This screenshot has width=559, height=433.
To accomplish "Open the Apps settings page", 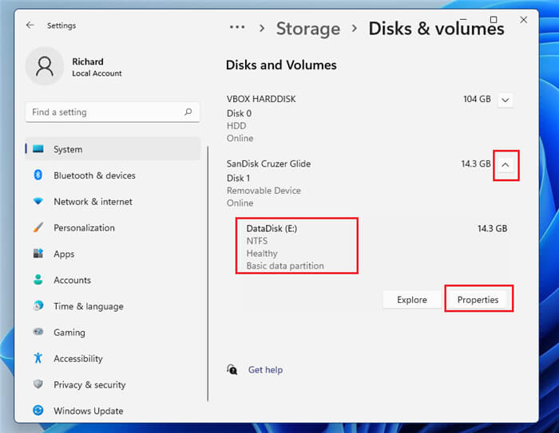I will 113,254.
